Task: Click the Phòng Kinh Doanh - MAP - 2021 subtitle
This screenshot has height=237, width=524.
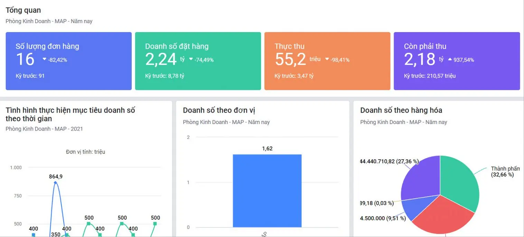Action: (x=44, y=129)
